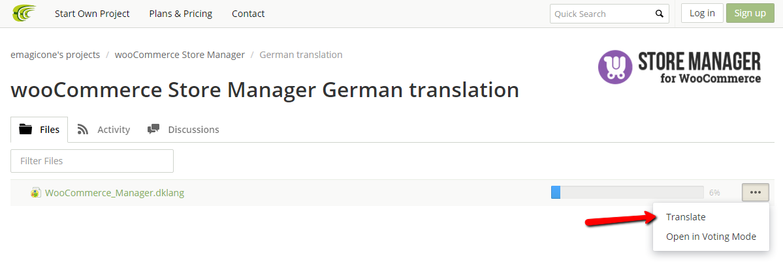Select Translate from the dropdown menu
The width and height of the screenshot is (783, 277).
[x=686, y=217]
